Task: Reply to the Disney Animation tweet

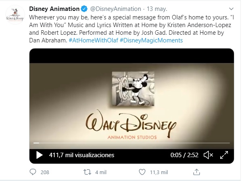Action: click(33, 172)
